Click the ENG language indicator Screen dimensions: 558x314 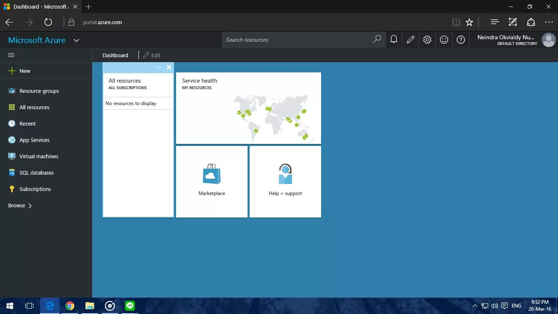click(x=516, y=306)
